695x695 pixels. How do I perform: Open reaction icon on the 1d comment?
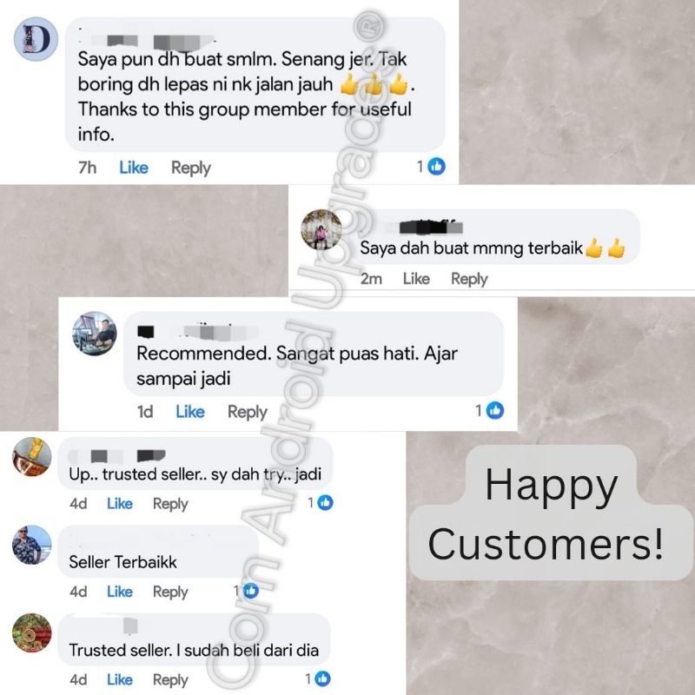[495, 410]
